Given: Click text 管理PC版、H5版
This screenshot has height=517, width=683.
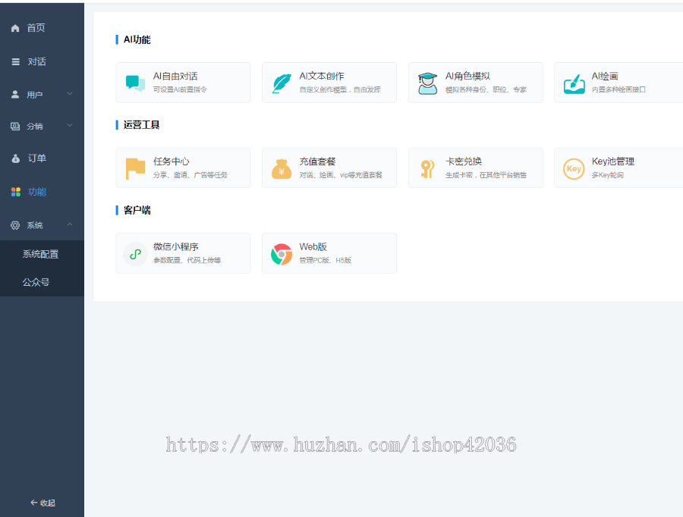Looking at the screenshot, I should point(325,260).
